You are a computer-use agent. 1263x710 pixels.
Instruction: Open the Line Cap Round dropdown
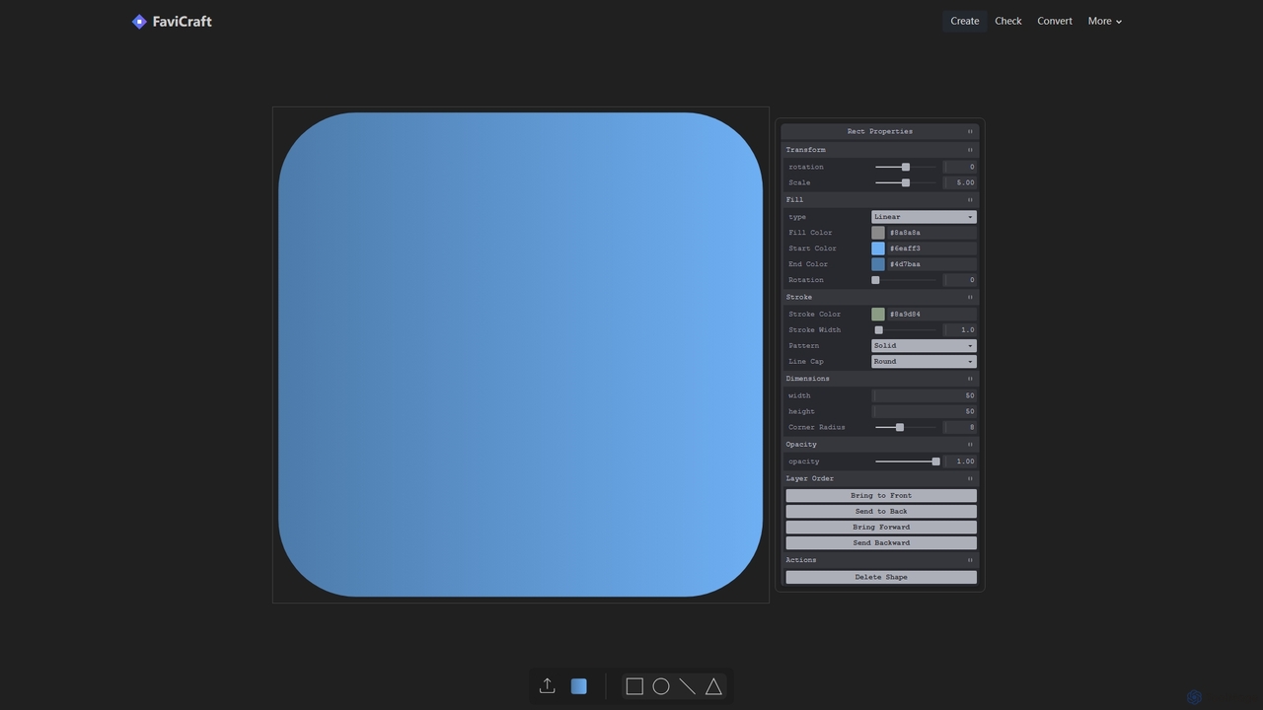924,362
